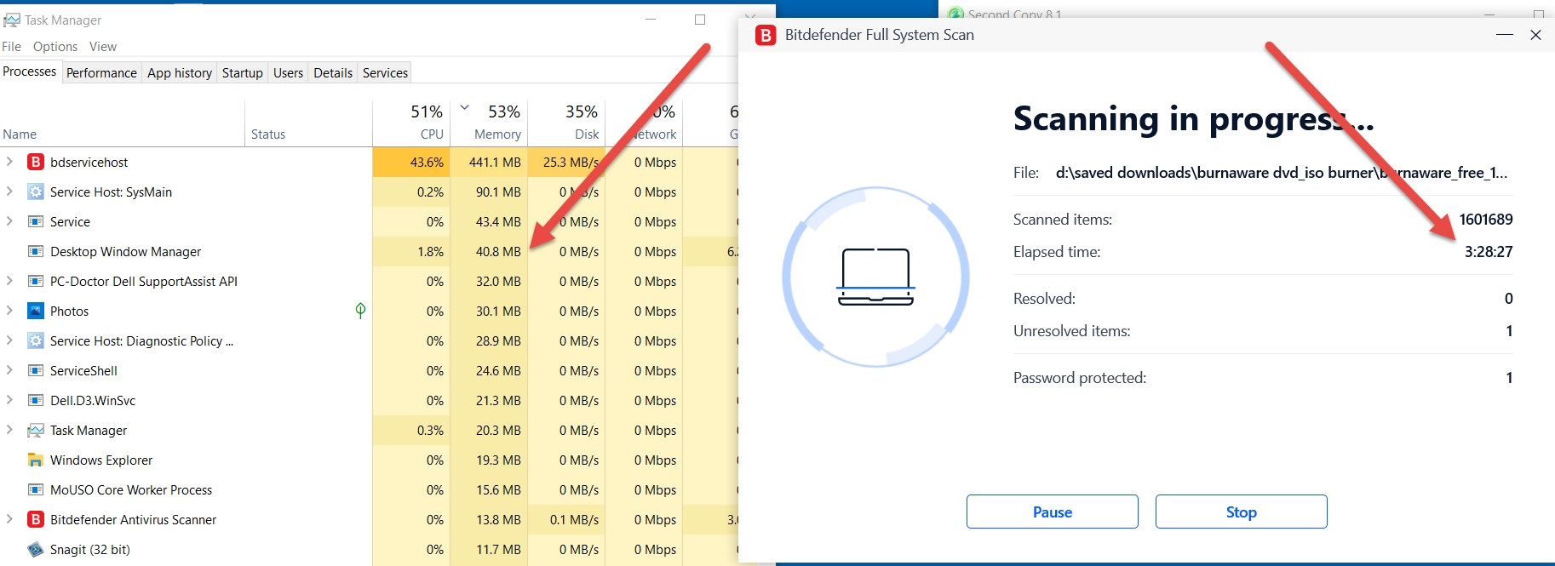Expand the Dell.D3.WinSvc process group

9,399
